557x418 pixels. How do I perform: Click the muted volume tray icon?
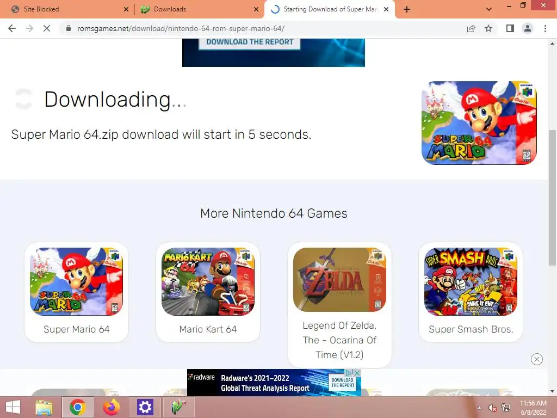click(492, 408)
